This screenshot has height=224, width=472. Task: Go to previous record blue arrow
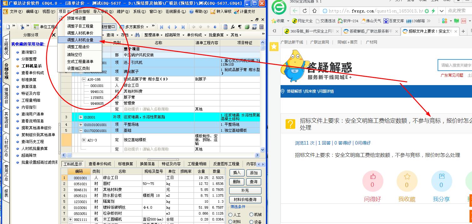pos(169,27)
